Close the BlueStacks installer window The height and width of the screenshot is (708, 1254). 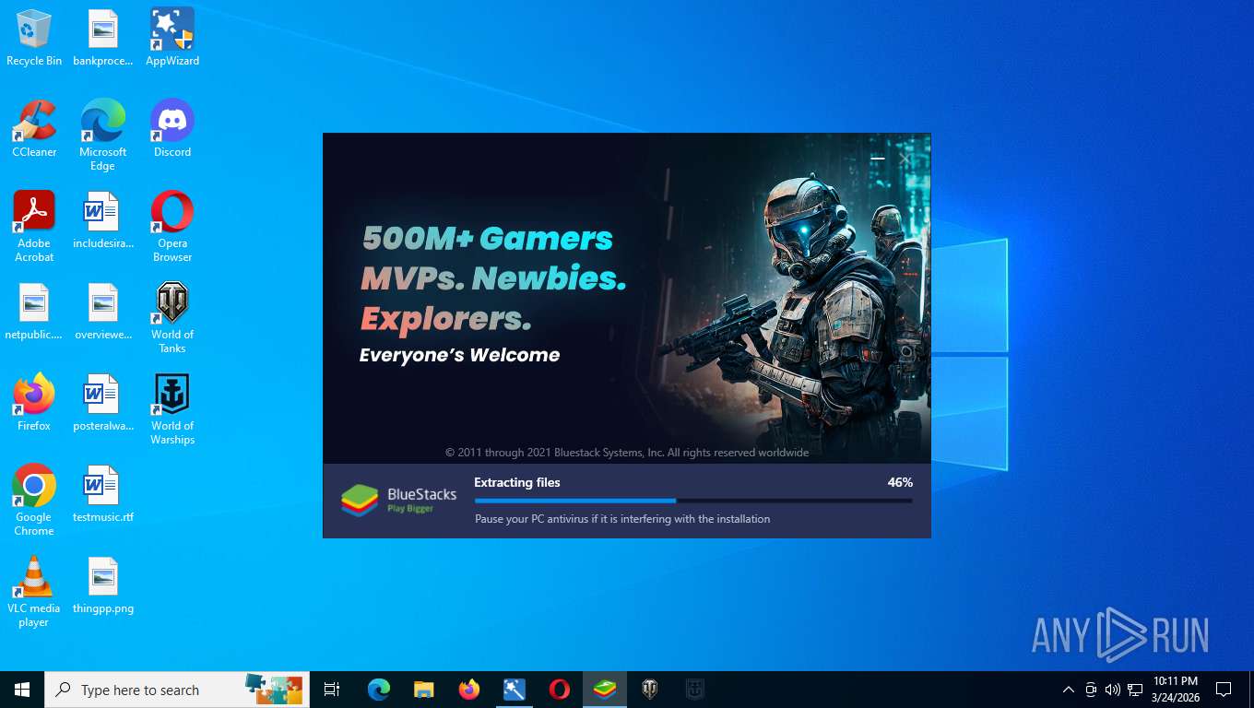point(905,159)
